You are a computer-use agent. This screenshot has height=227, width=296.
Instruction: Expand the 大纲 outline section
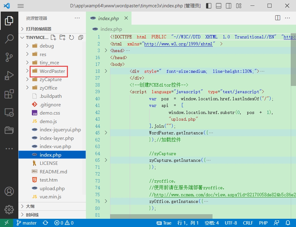30,206
